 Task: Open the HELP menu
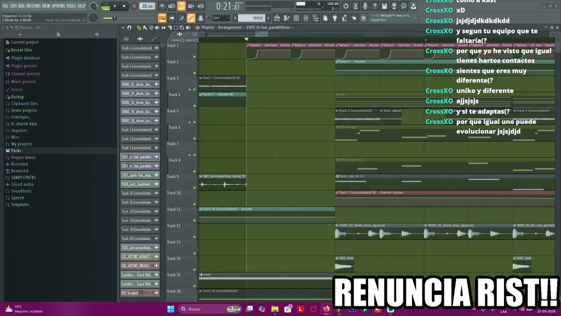click(x=82, y=6)
